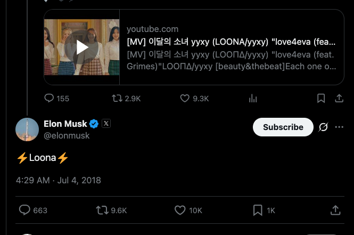The width and height of the screenshot is (354, 235).
Task: Open the youtube.com link card title
Action: pyautogui.click(x=232, y=42)
